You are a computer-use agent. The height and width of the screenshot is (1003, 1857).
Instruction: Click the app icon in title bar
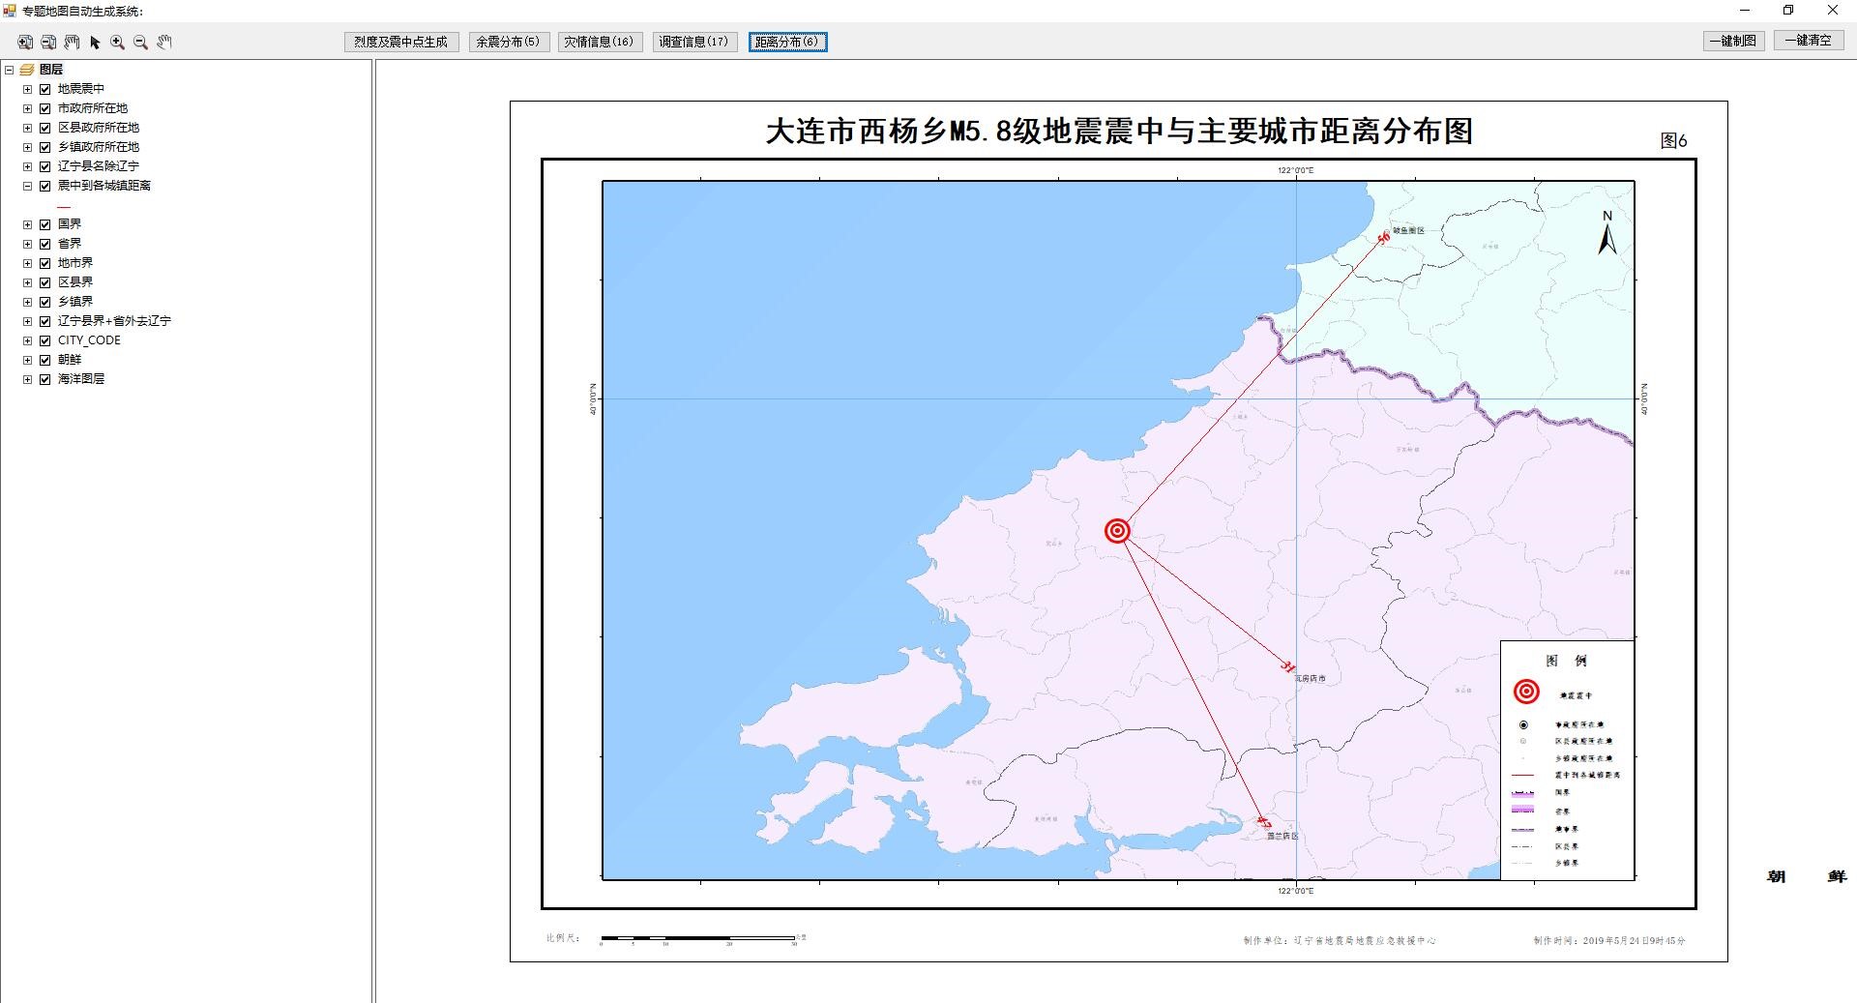pyautogui.click(x=10, y=11)
